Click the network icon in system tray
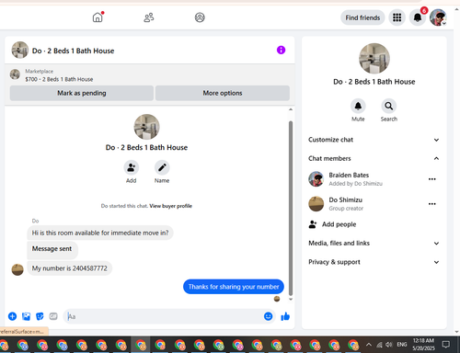This screenshot has height=353, width=460. [379, 345]
